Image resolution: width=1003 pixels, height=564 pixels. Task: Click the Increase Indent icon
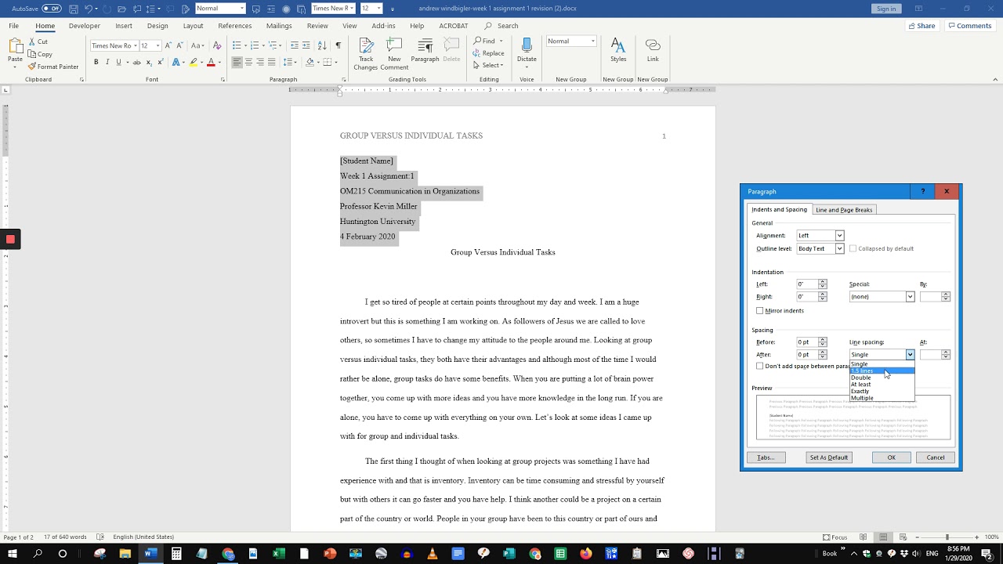[x=306, y=45]
